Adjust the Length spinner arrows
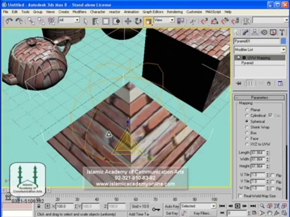The height and width of the screenshot is (217, 290). 267,153
